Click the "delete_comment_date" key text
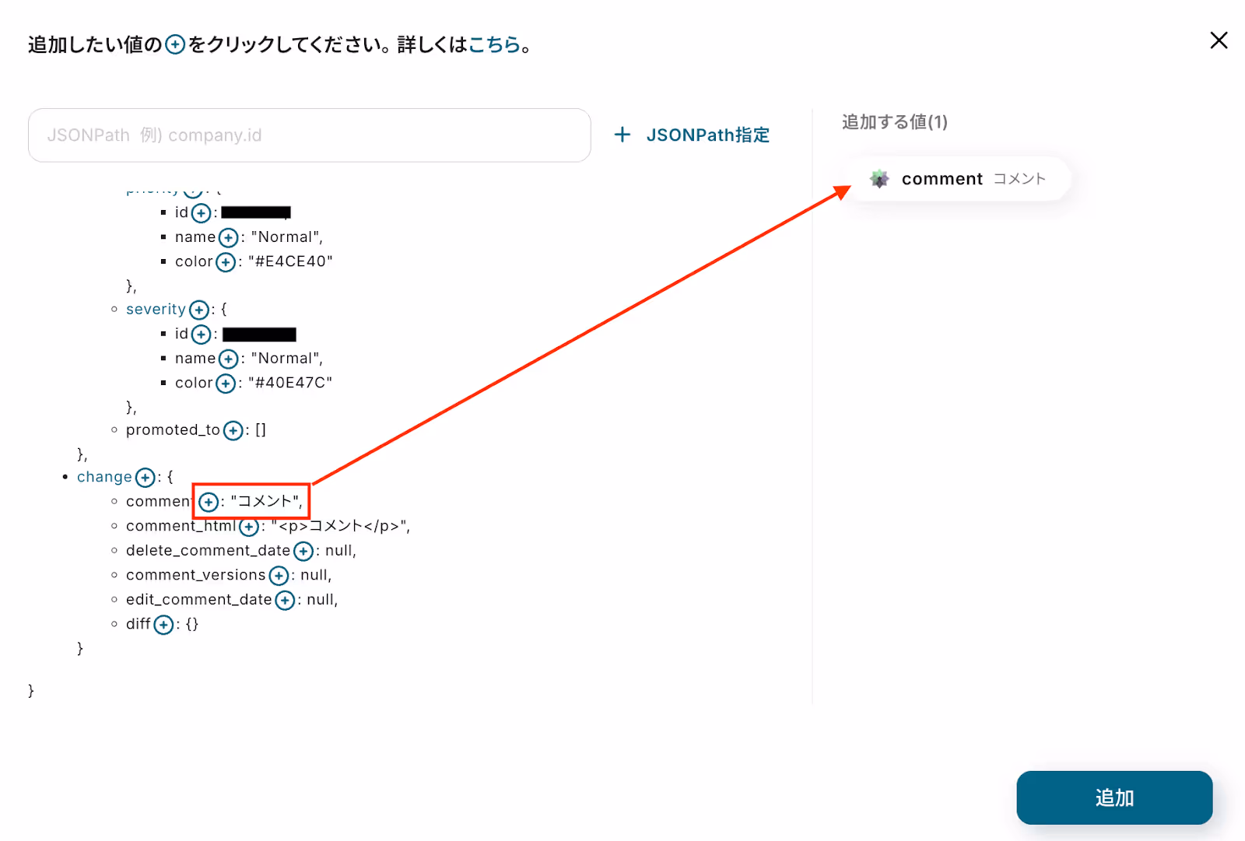Viewport: 1245px width, 841px height. 209,551
